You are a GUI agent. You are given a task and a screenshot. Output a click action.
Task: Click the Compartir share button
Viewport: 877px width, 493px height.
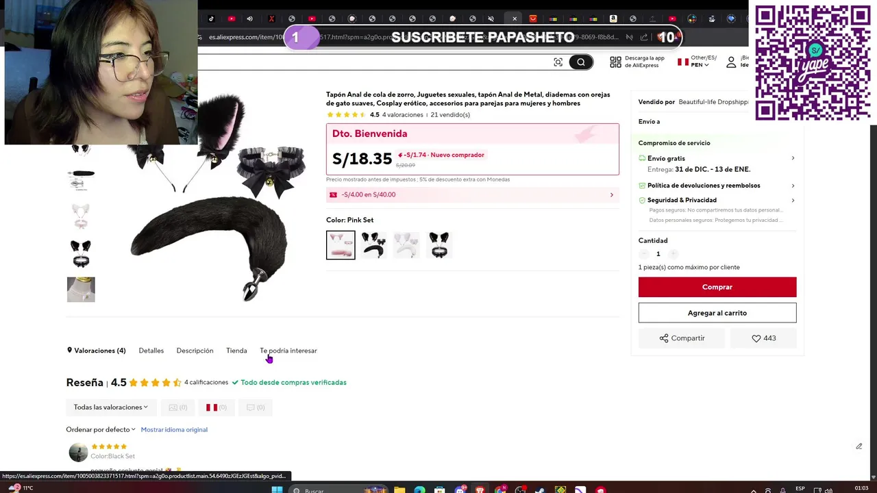[x=682, y=338]
